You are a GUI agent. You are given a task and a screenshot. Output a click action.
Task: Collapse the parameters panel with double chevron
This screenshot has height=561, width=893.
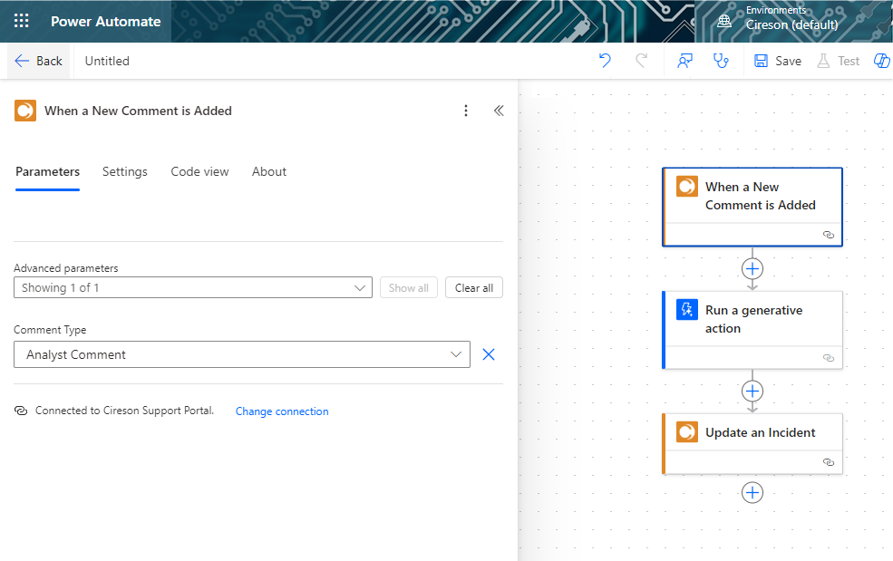[x=499, y=111]
